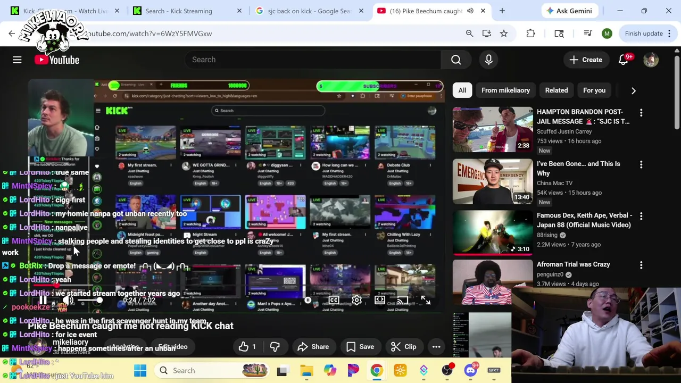Click install app icon in address bar
The image size is (681, 383).
coord(486,34)
